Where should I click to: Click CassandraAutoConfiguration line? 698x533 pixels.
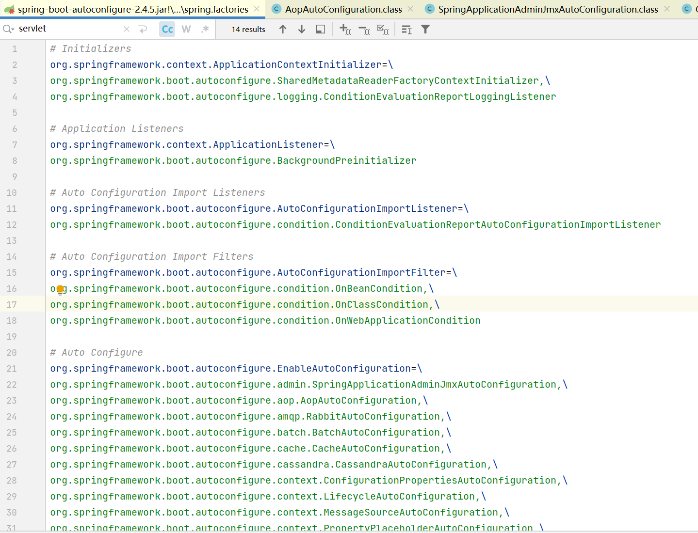click(274, 464)
